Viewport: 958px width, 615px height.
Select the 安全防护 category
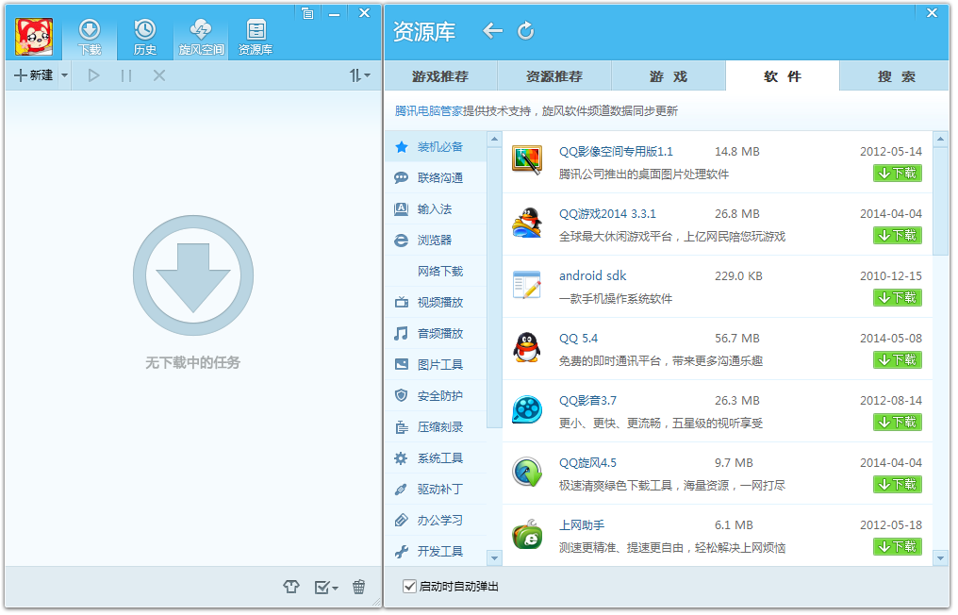[x=439, y=395]
